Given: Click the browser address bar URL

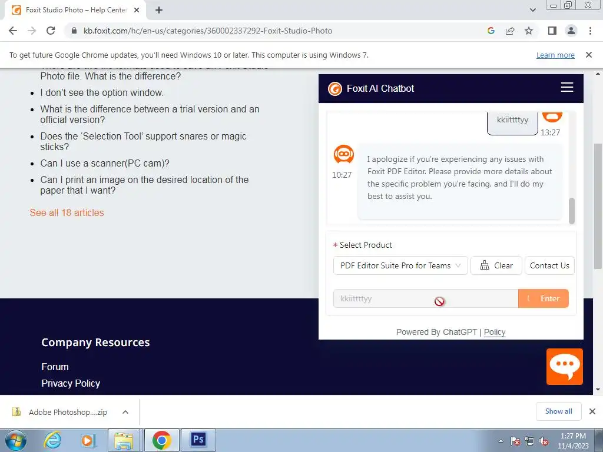Looking at the screenshot, I should (208, 31).
